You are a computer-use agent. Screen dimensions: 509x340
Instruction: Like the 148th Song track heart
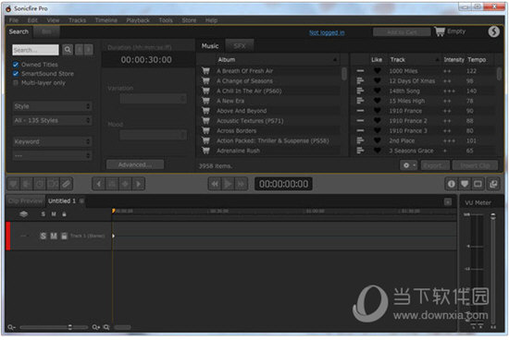point(377,91)
